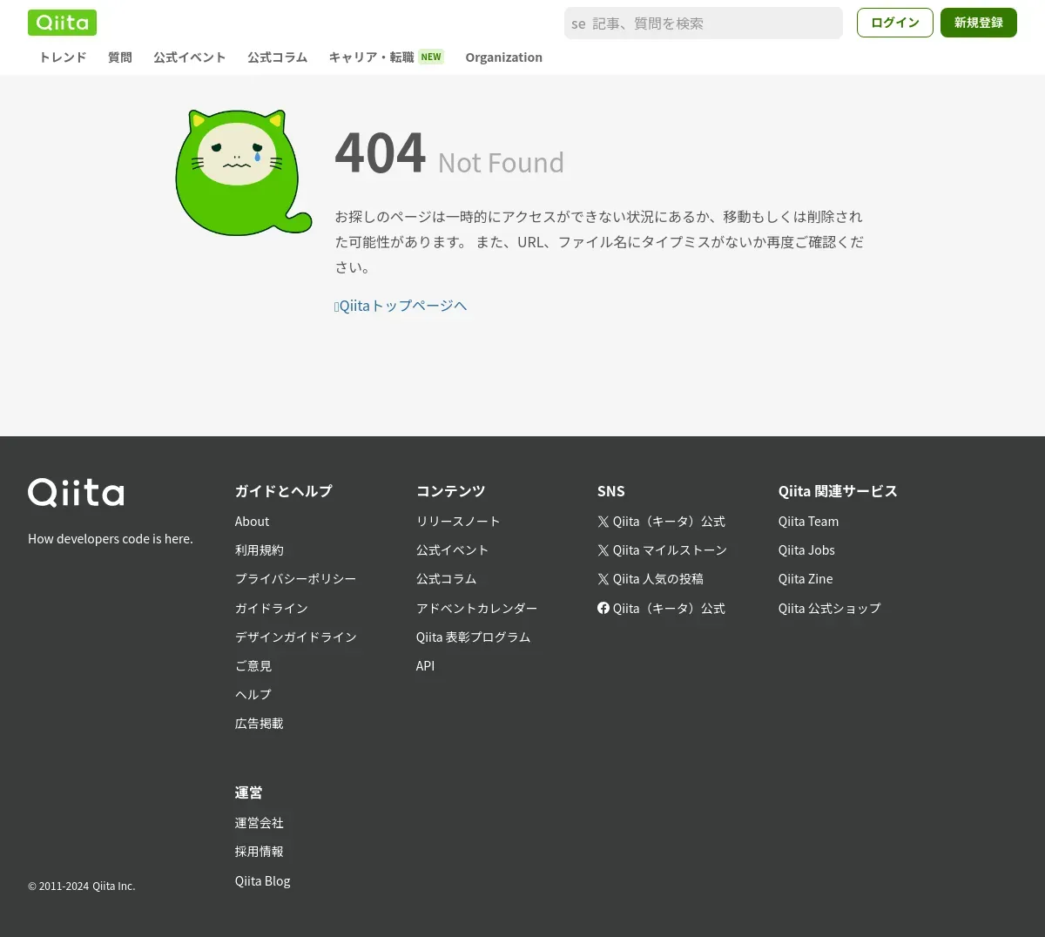Open the デザインガイドライン link
The image size is (1045, 937).
click(296, 637)
